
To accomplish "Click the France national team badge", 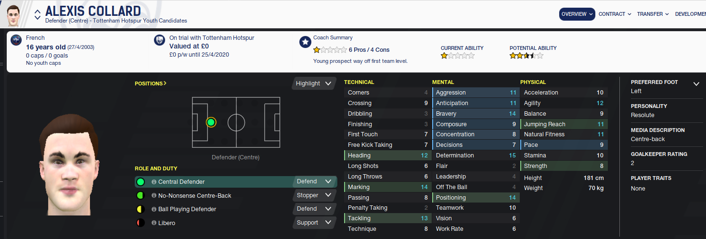I will pos(16,41).
